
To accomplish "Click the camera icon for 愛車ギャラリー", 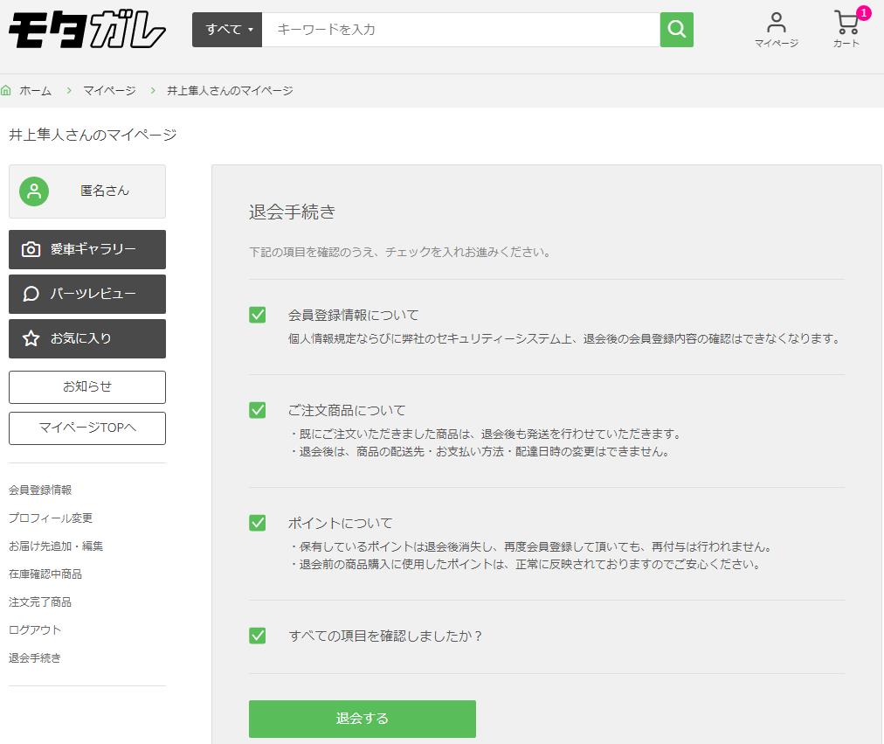I will click(x=31, y=249).
